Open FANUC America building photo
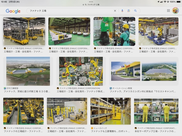182x136 pixels. click(126, 71)
